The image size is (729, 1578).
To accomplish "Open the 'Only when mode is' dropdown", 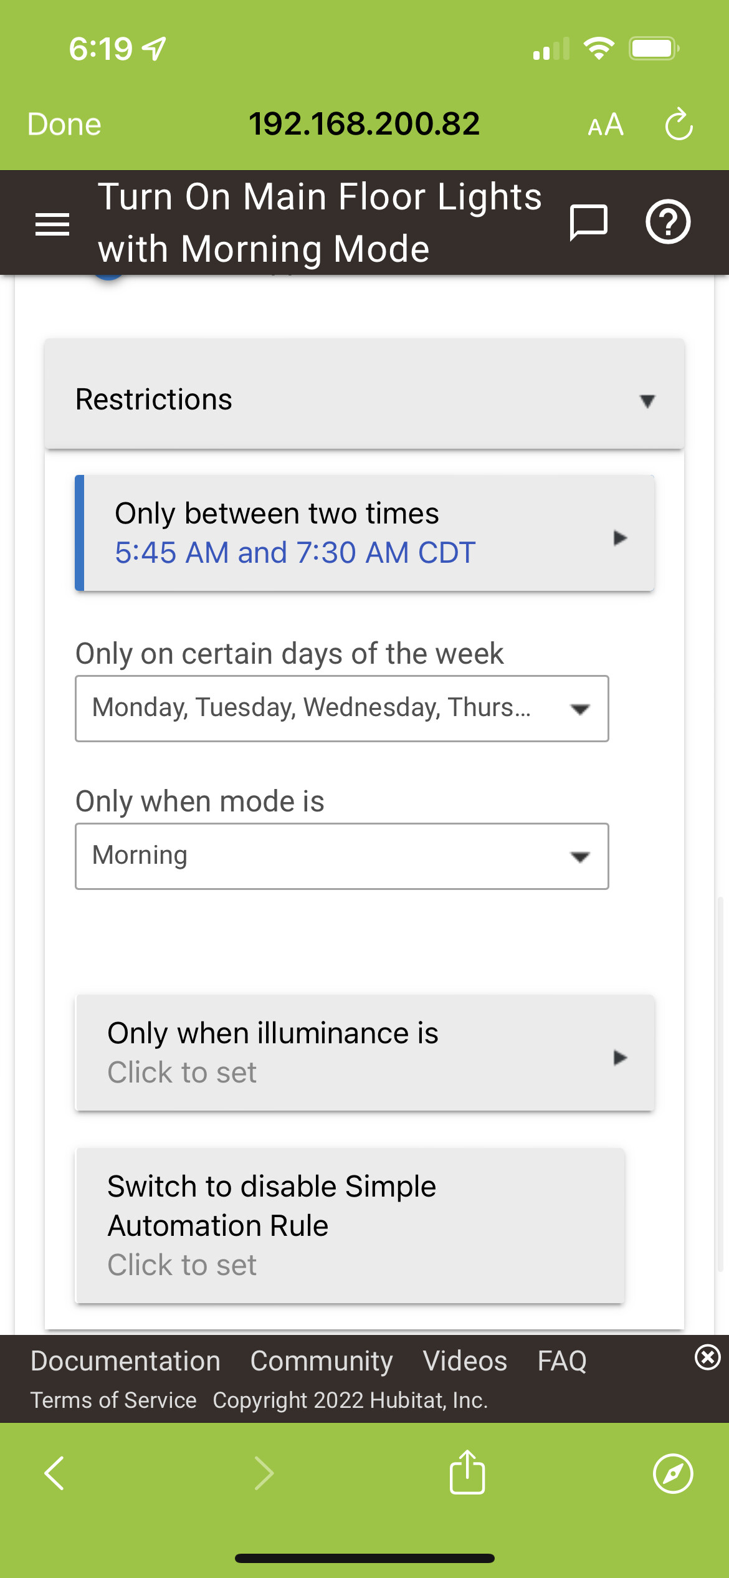I will [341, 856].
